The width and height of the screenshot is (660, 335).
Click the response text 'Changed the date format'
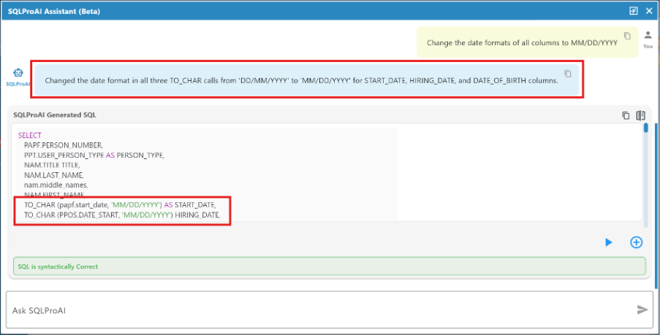[x=301, y=81]
